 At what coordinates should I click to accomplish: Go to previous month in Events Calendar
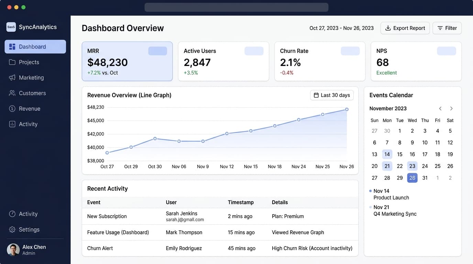tap(440, 108)
